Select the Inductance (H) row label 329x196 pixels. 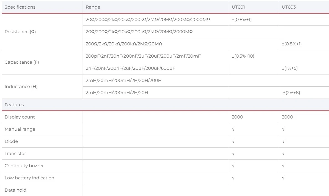[21, 87]
